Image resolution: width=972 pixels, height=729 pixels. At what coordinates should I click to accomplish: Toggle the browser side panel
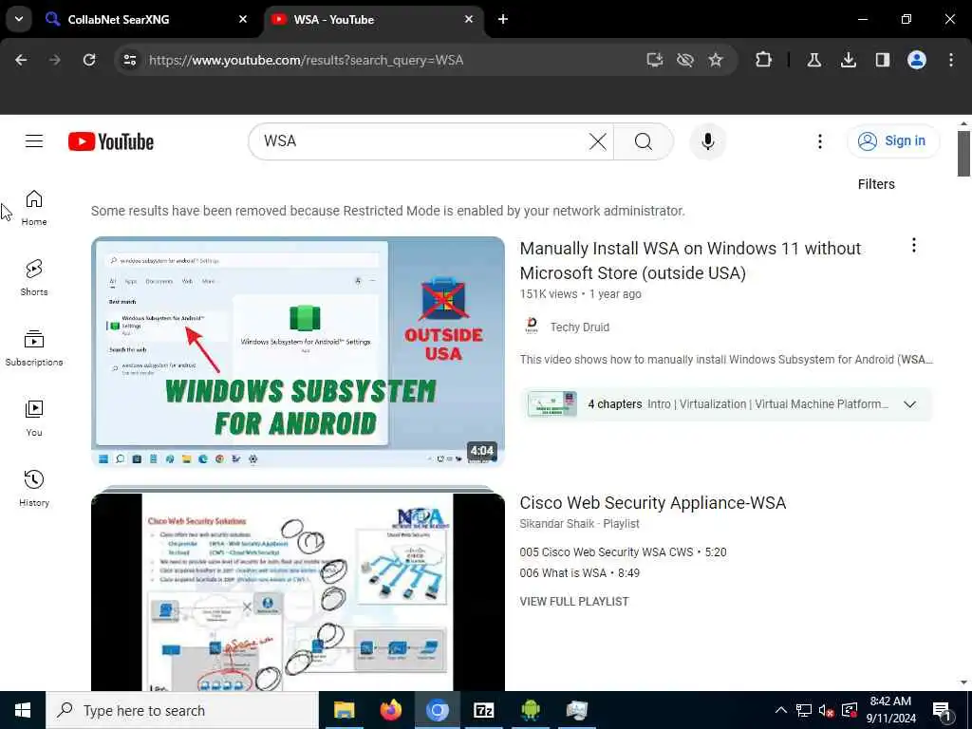tap(882, 60)
